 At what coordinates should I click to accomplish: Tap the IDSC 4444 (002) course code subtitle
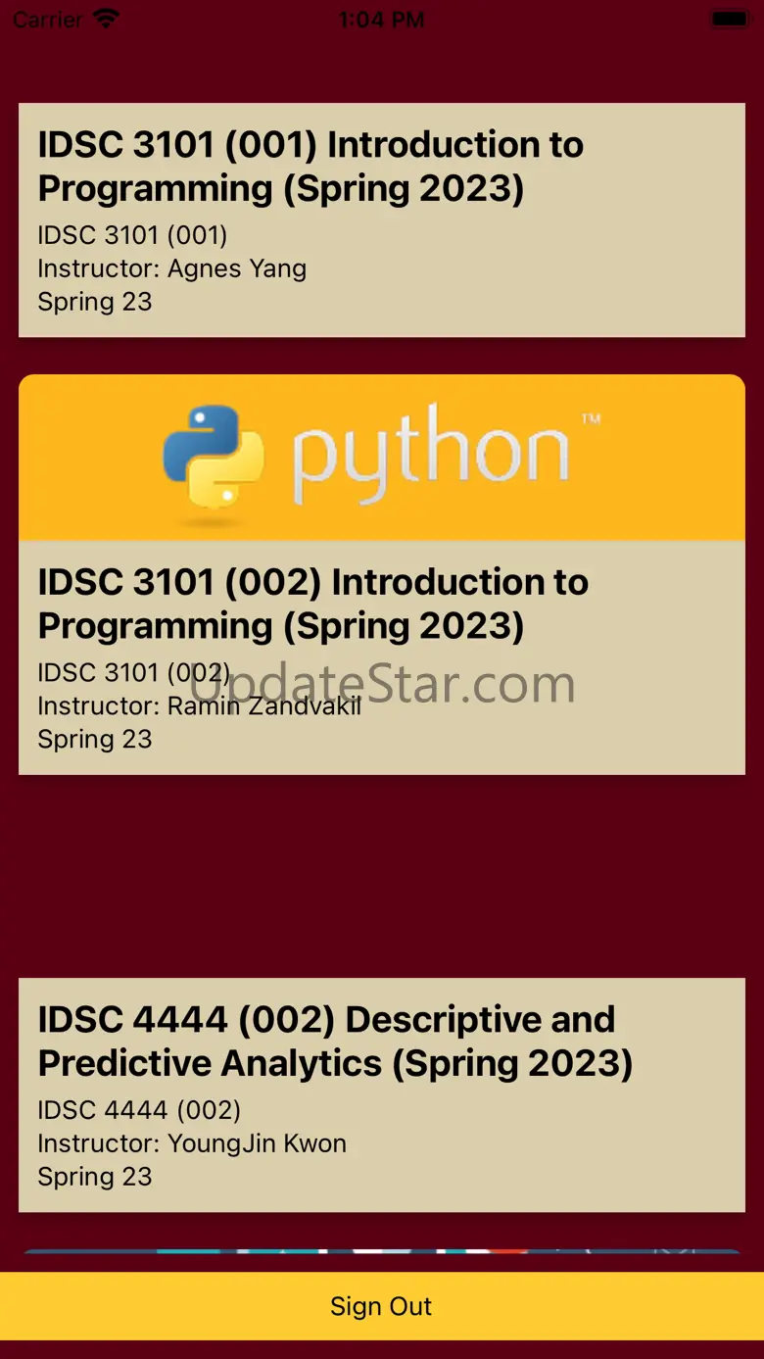point(139,1110)
